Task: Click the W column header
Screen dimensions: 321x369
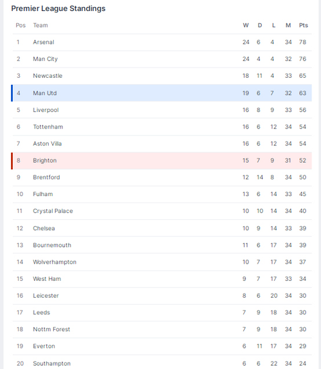Action: click(246, 26)
